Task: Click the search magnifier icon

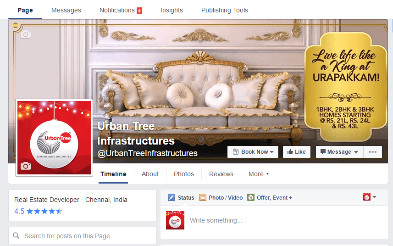Action: click(16, 235)
